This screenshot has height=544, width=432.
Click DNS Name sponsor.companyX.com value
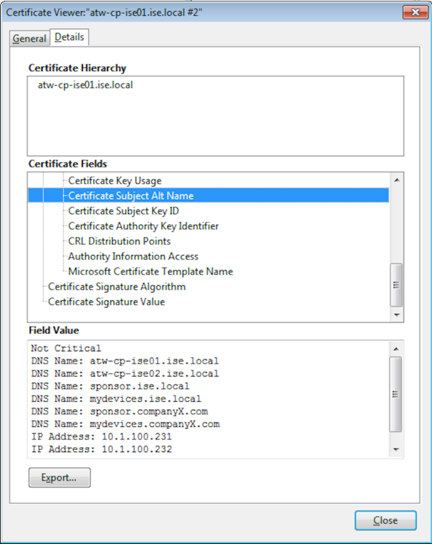coord(149,412)
